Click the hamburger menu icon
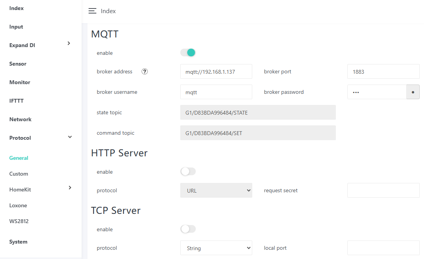424x259 pixels. (92, 11)
